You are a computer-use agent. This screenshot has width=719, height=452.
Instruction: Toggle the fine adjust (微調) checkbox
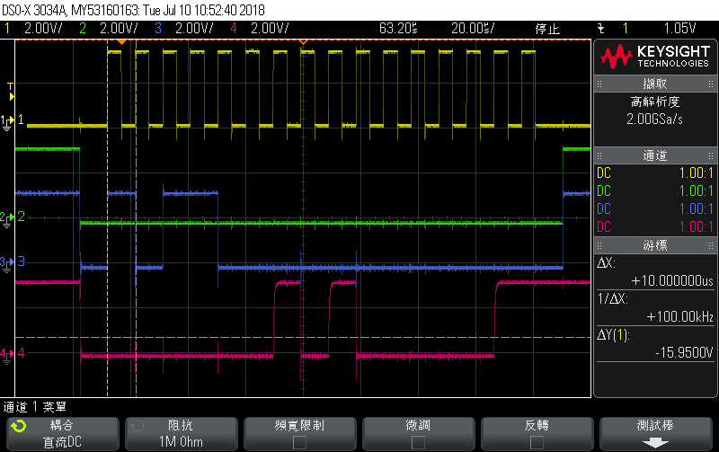coord(418,442)
